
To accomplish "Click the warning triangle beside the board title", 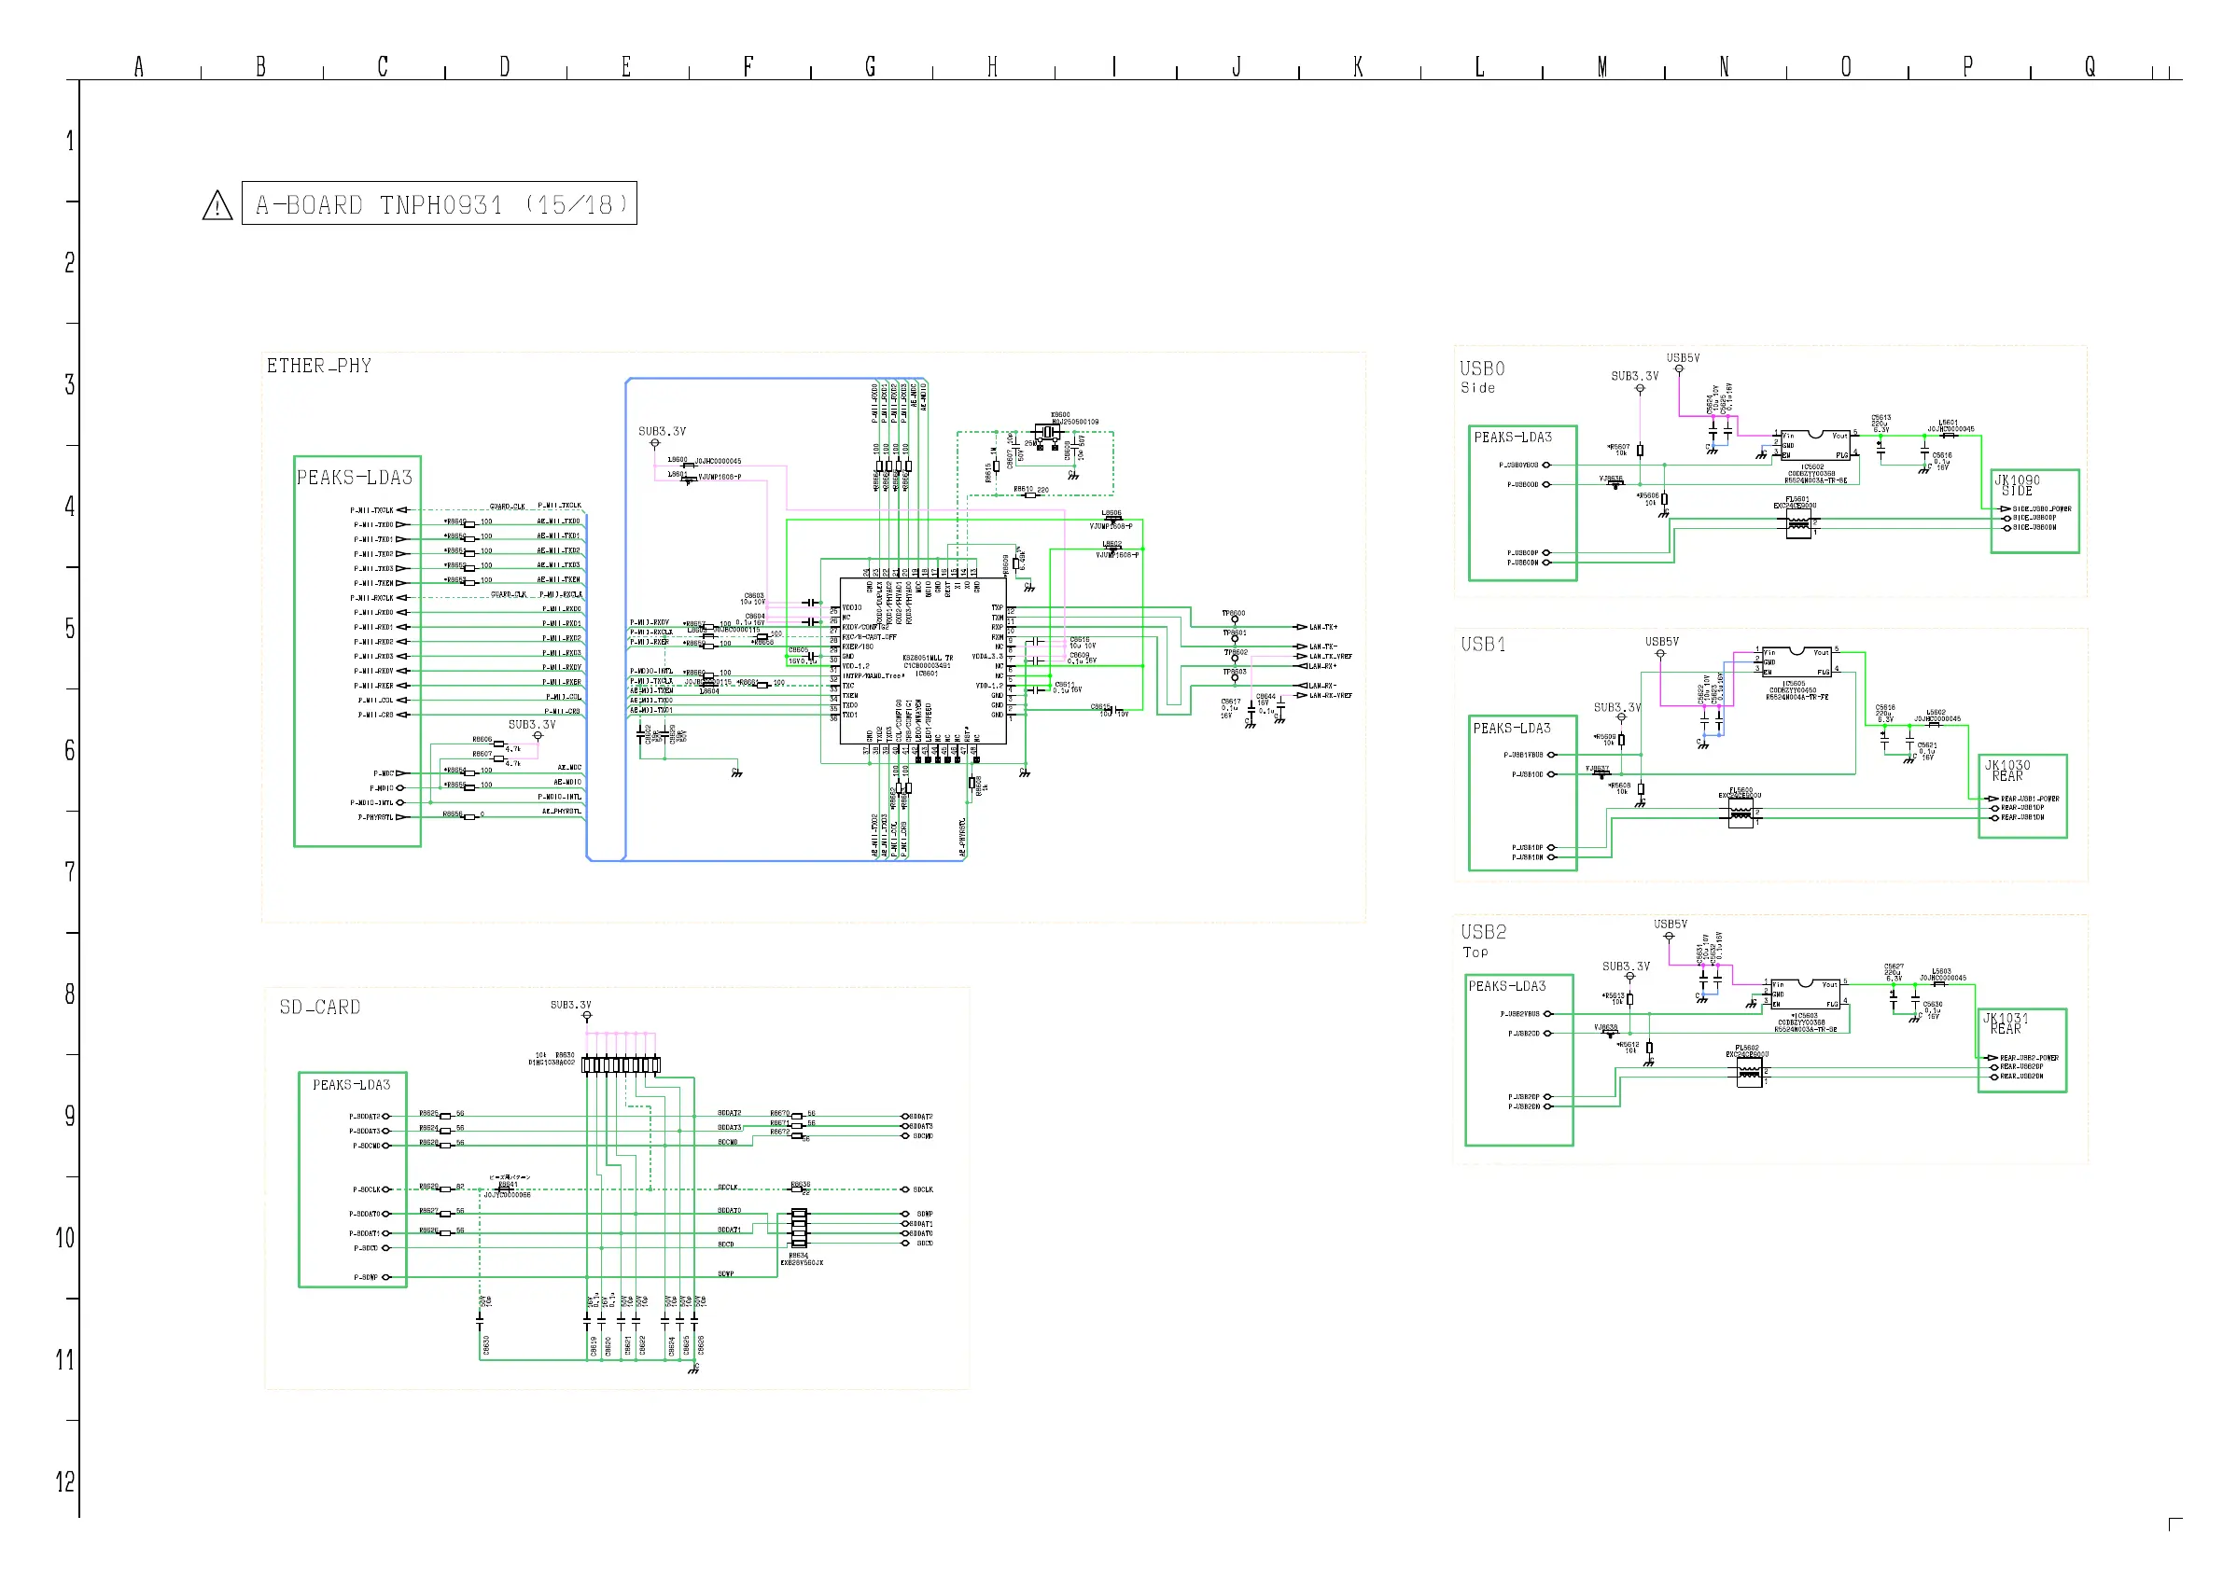I will click(217, 206).
